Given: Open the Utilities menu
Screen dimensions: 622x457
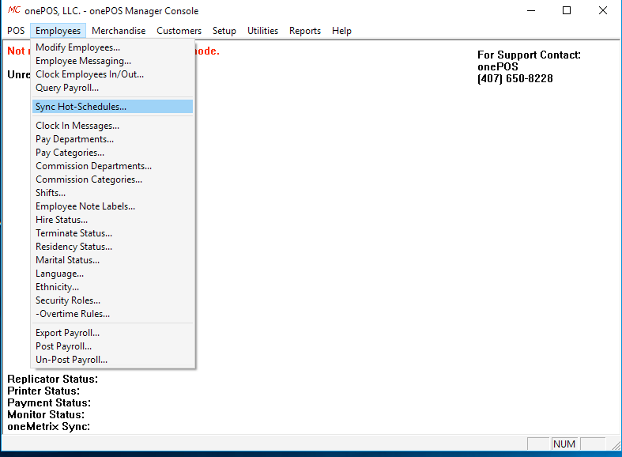Looking at the screenshot, I should (262, 31).
